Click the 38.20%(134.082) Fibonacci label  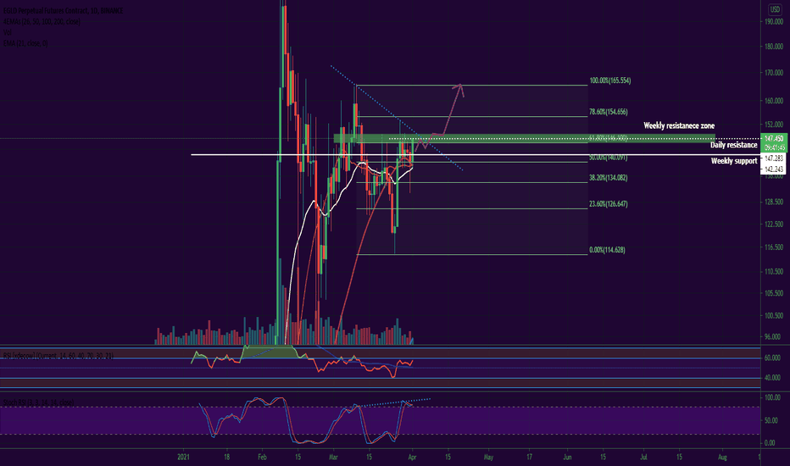click(608, 178)
